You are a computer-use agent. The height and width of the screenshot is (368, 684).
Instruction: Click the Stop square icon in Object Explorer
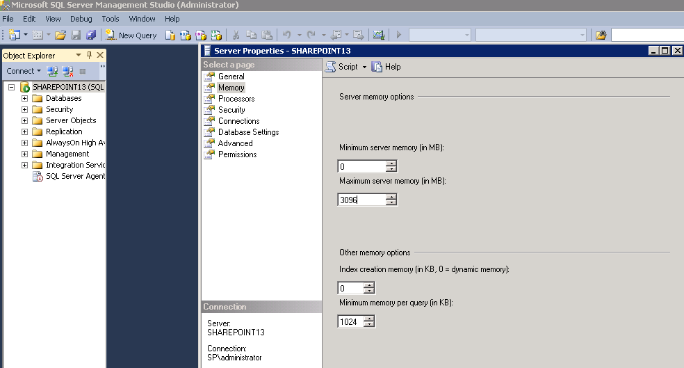[83, 71]
